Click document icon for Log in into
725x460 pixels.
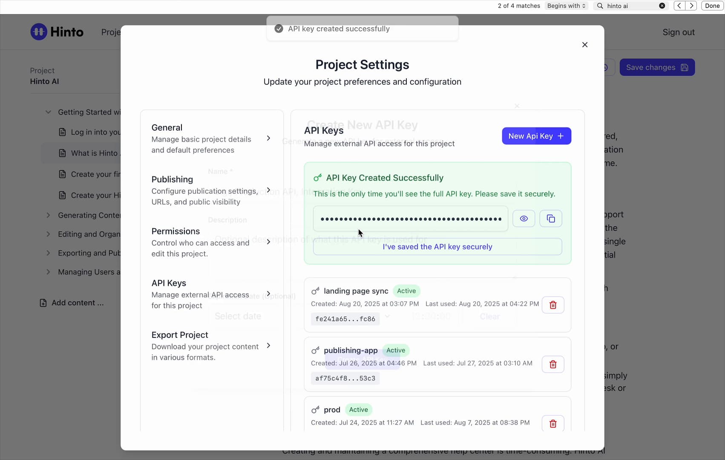coord(62,132)
